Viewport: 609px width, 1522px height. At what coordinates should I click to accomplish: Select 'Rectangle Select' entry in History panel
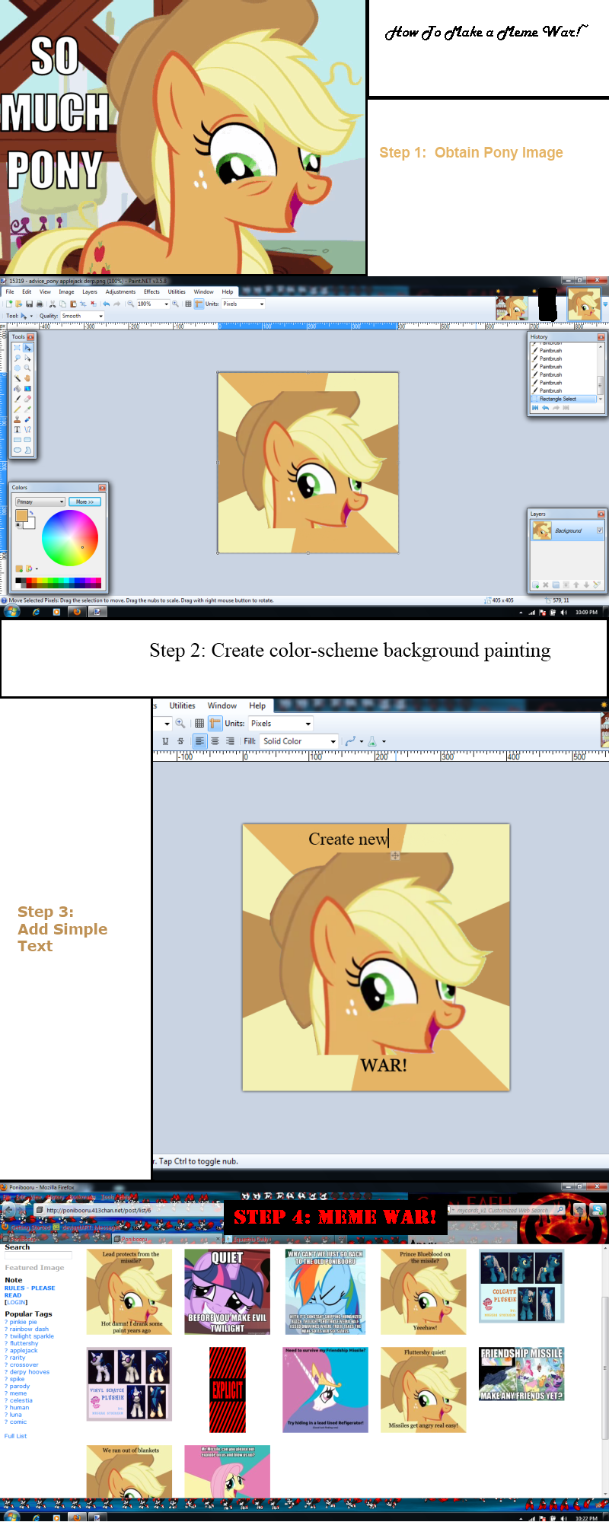(564, 399)
